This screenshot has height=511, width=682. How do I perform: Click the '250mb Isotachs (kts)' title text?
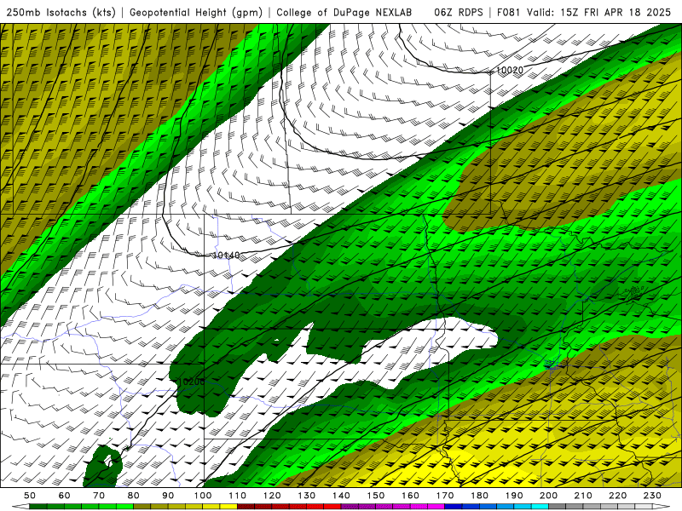coord(61,12)
